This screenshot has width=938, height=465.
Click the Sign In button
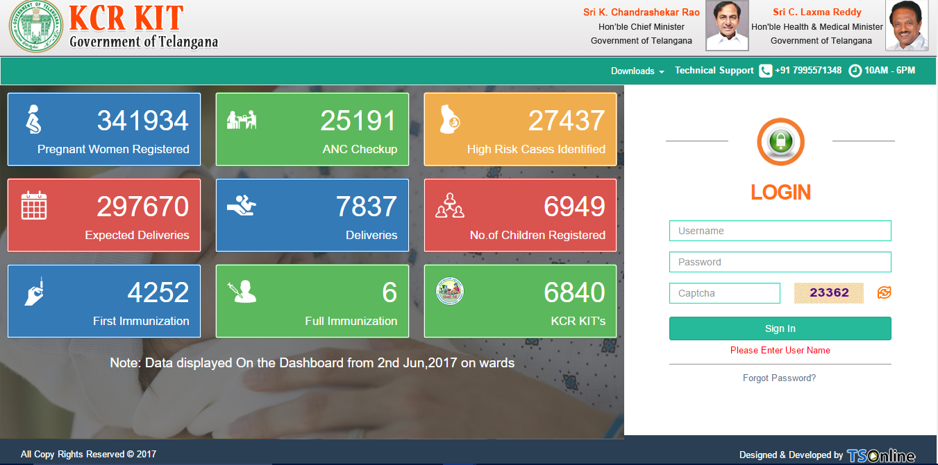point(780,328)
